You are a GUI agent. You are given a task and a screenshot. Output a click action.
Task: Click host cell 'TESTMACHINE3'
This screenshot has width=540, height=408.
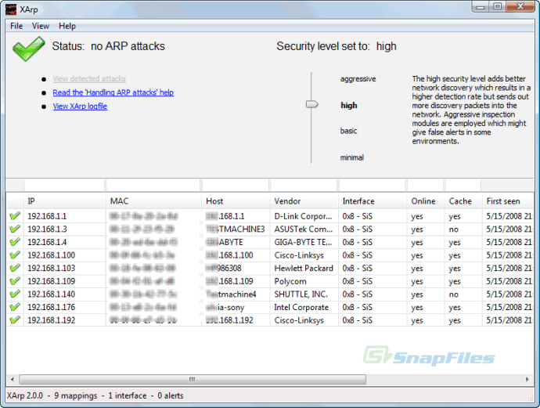click(236, 229)
